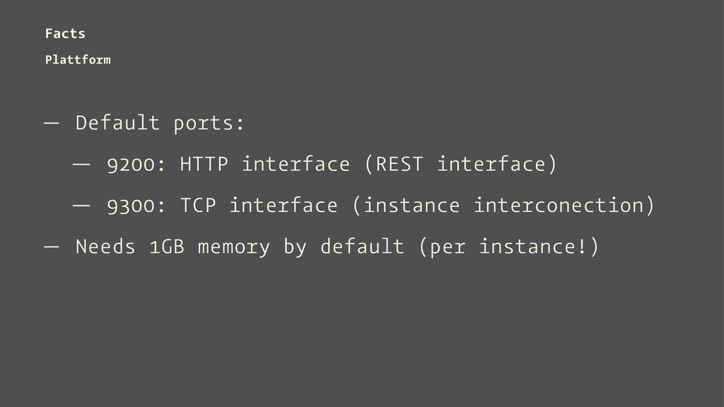Click the word interface after TCP

[284, 206]
